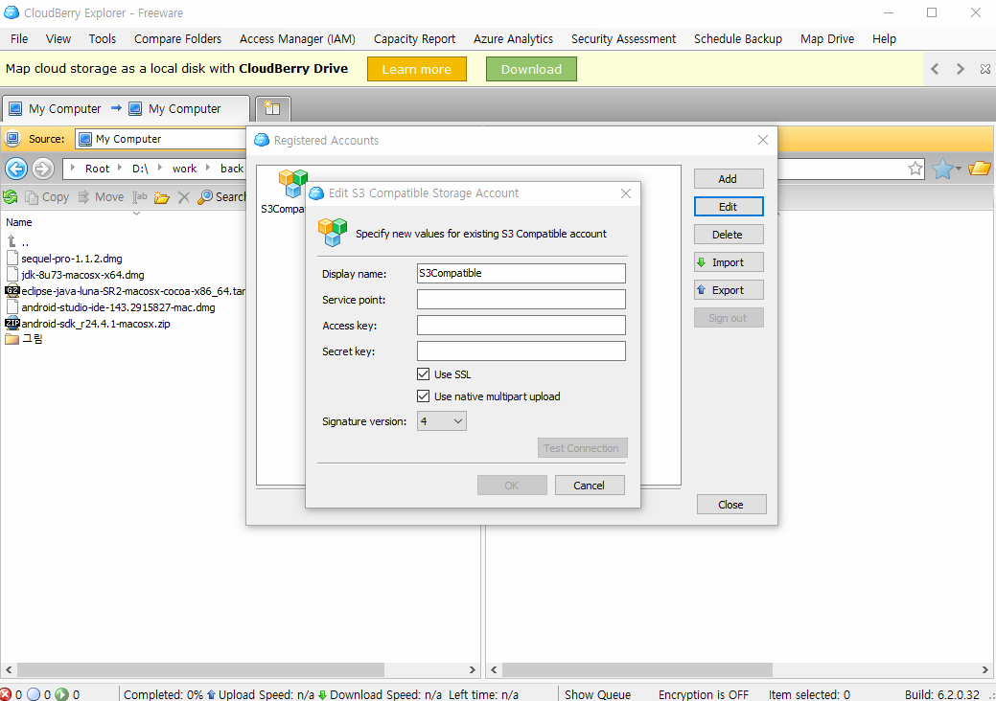Click the delete X icon in toolbar
996x701 pixels.
click(183, 197)
